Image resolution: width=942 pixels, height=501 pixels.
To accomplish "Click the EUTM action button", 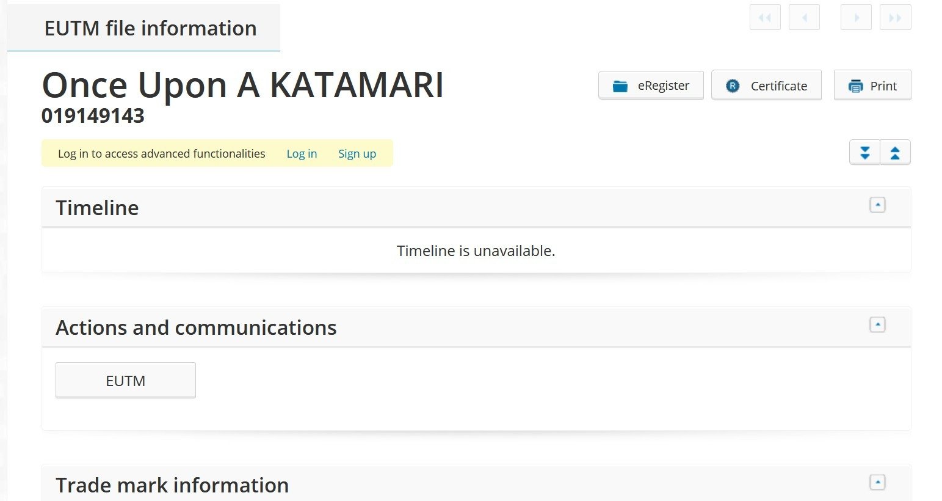I will (x=126, y=381).
